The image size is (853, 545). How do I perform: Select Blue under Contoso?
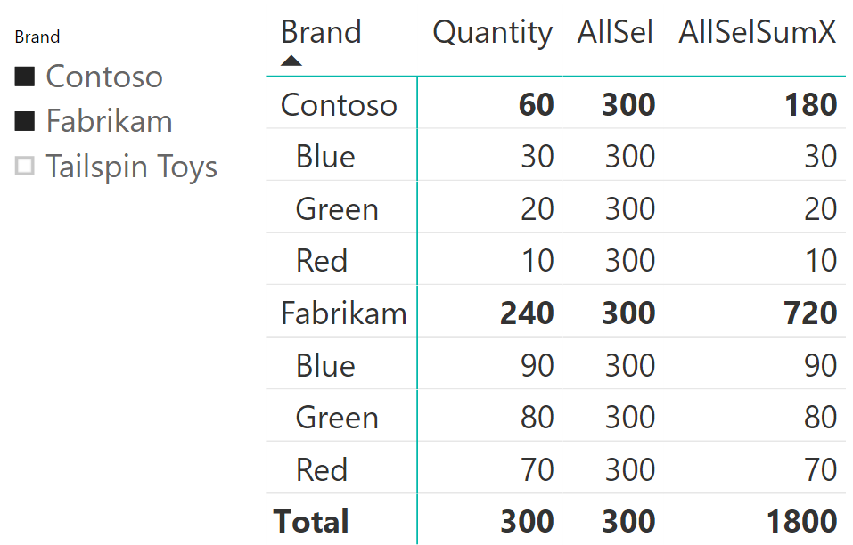click(x=325, y=157)
